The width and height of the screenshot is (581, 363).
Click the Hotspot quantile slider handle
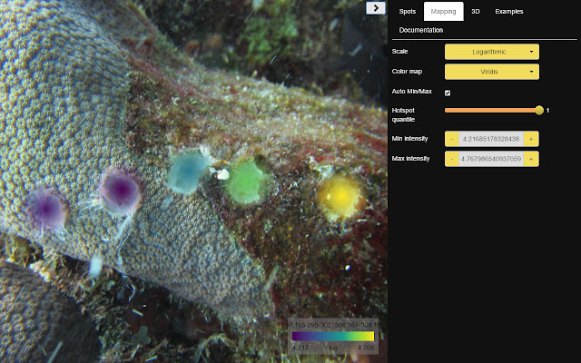tap(539, 110)
